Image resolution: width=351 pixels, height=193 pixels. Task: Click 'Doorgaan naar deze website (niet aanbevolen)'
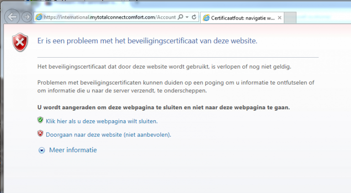point(108,135)
